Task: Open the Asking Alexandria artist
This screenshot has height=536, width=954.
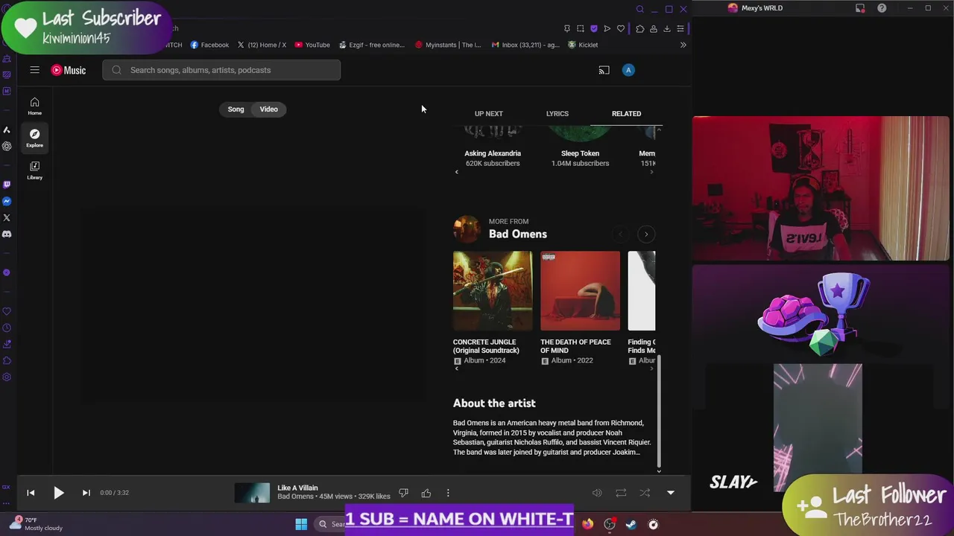Action: [493, 153]
